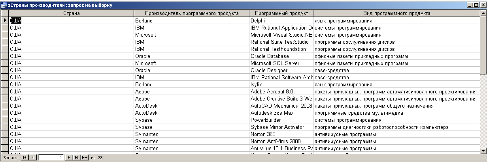Click the highlighted 'США' cell in the first row
Screen dimensions: 487x162
(x=72, y=20)
